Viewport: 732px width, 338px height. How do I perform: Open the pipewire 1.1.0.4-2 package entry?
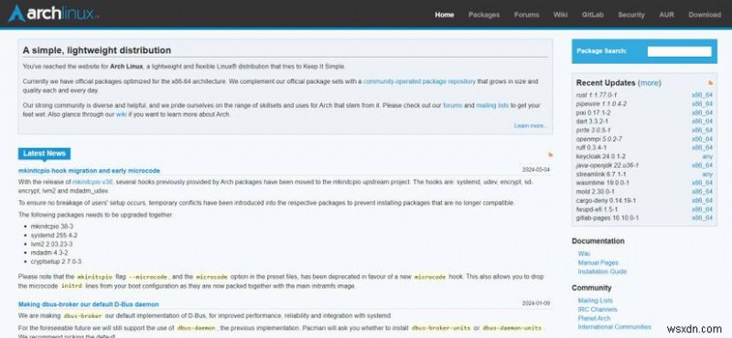click(x=601, y=103)
